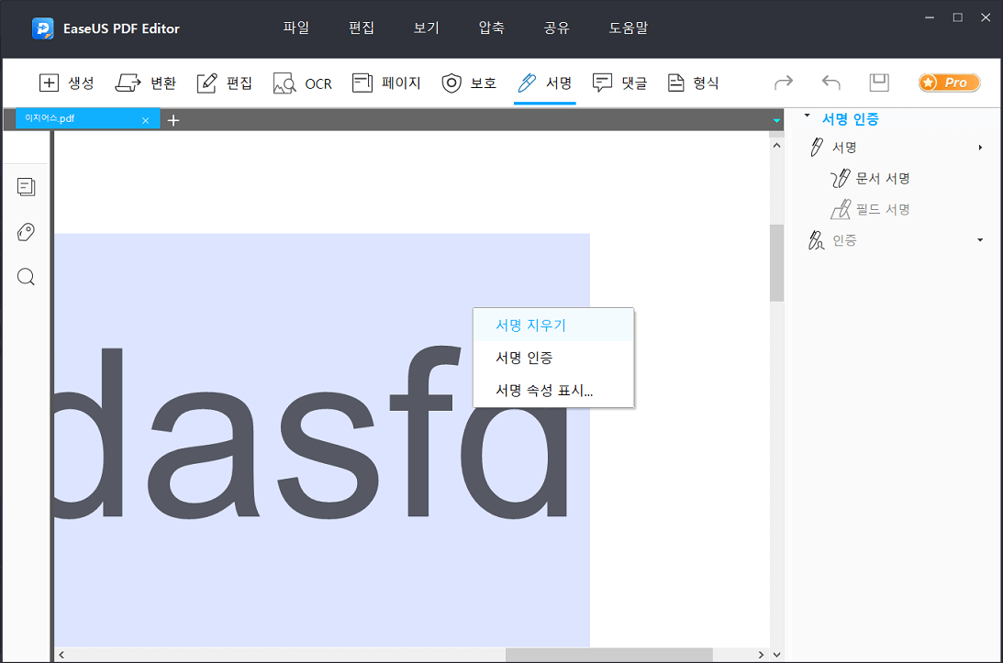Collapse the 서명 인증 panel section
1003x663 pixels.
(808, 116)
